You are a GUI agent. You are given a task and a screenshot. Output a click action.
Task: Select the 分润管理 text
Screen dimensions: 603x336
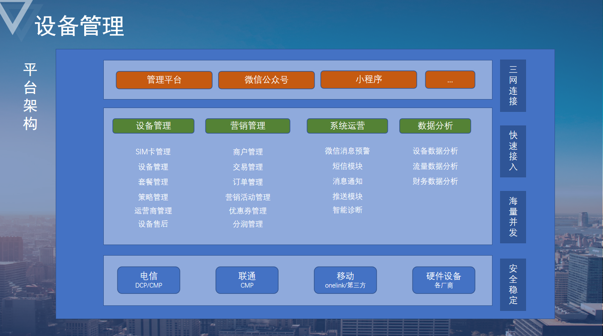pos(248,224)
